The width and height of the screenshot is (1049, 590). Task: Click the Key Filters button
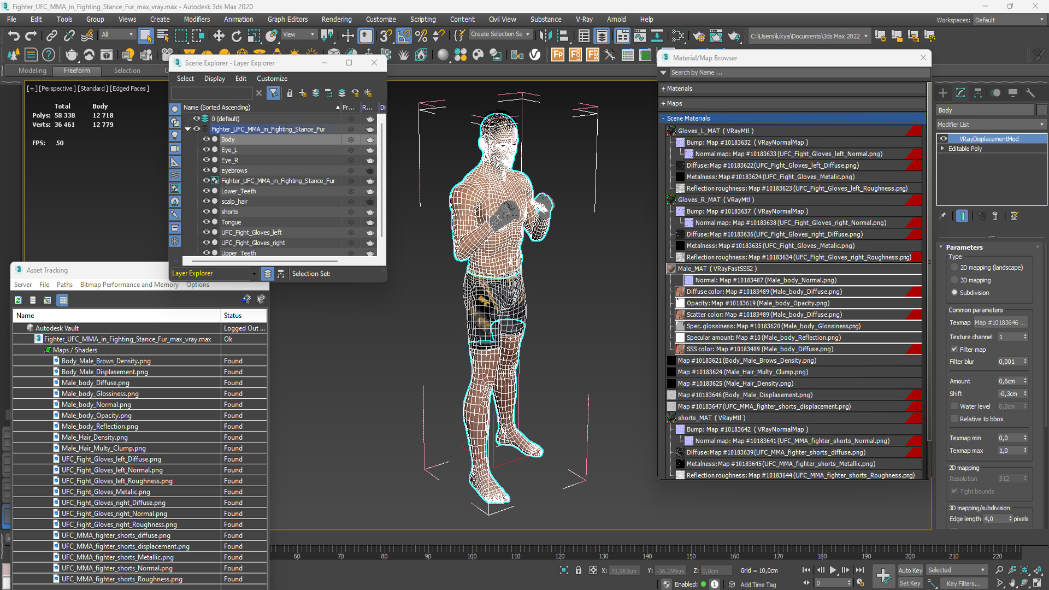coord(964,583)
